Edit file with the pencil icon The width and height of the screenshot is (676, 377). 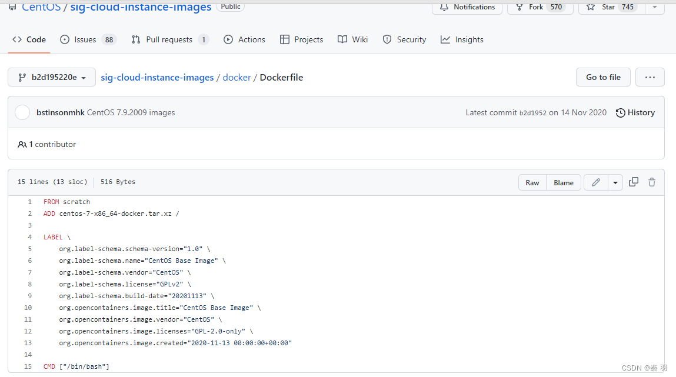[596, 182]
